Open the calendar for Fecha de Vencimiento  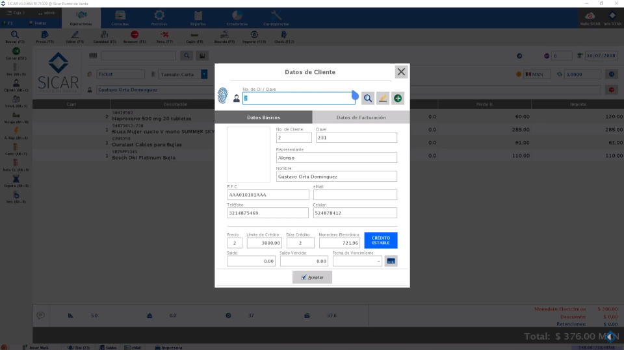tap(391, 261)
